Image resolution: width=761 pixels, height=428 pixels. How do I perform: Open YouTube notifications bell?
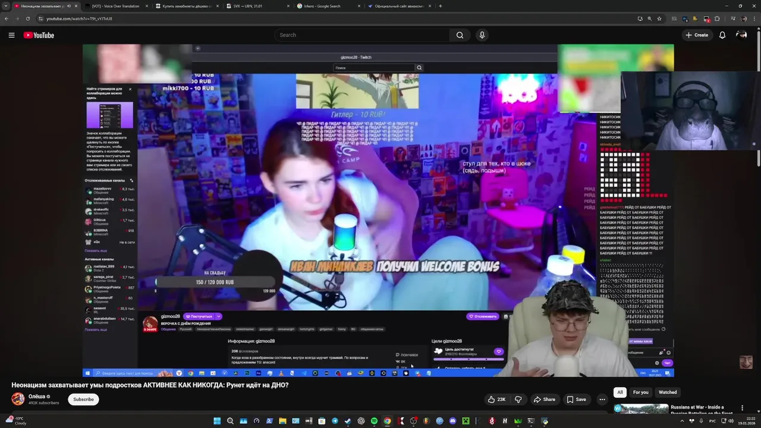(x=722, y=35)
